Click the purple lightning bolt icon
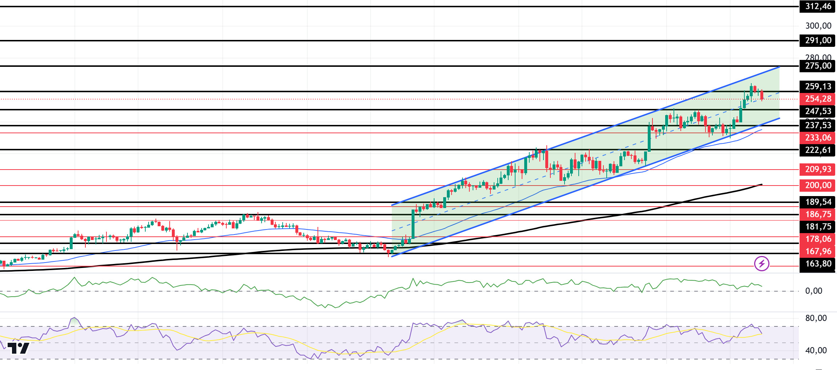Screen dimensions: 837x370 point(761,264)
